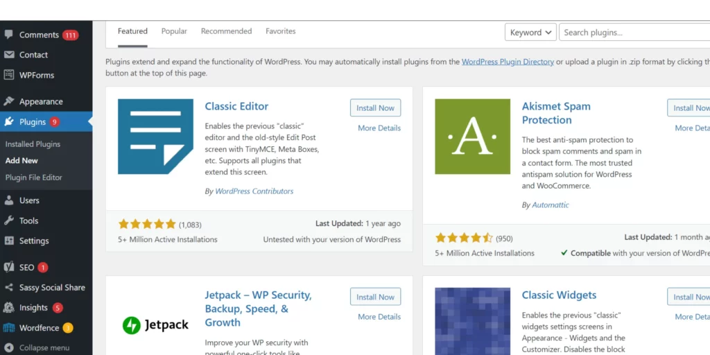
Task: Install the Akismet Spam Protection plugin
Action: point(689,107)
